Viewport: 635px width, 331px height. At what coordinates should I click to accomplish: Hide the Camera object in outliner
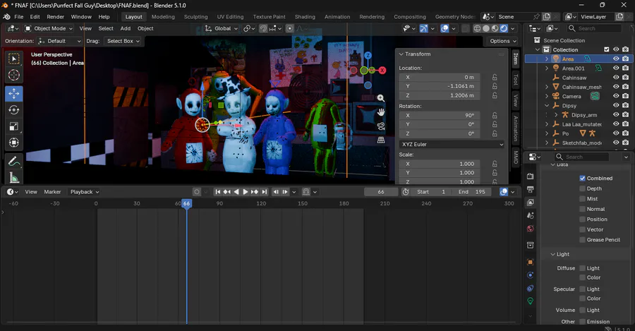616,96
